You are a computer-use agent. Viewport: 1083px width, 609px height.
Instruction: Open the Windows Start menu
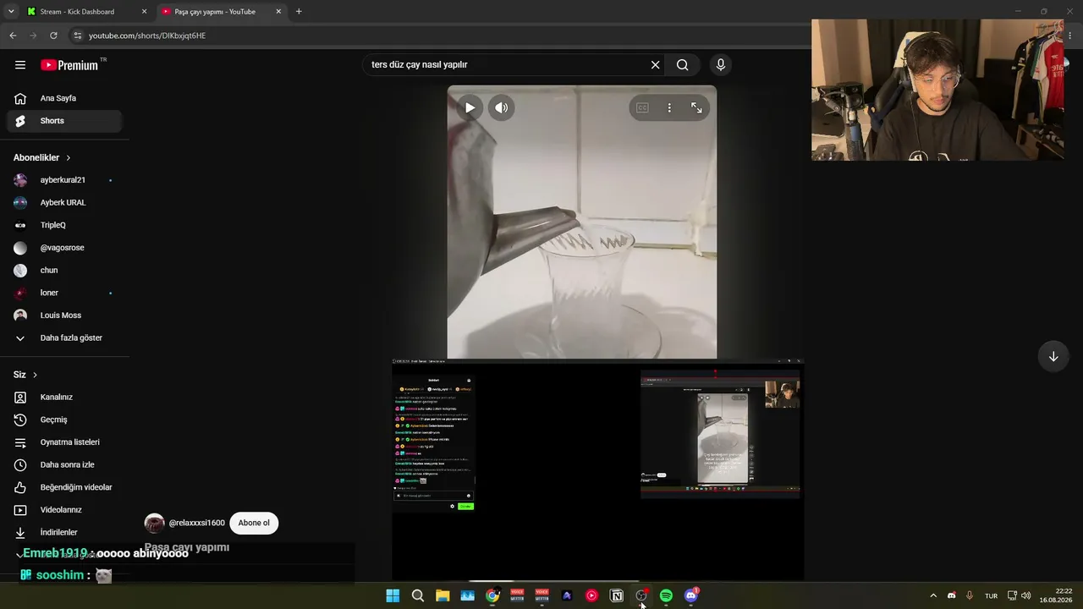click(393, 595)
